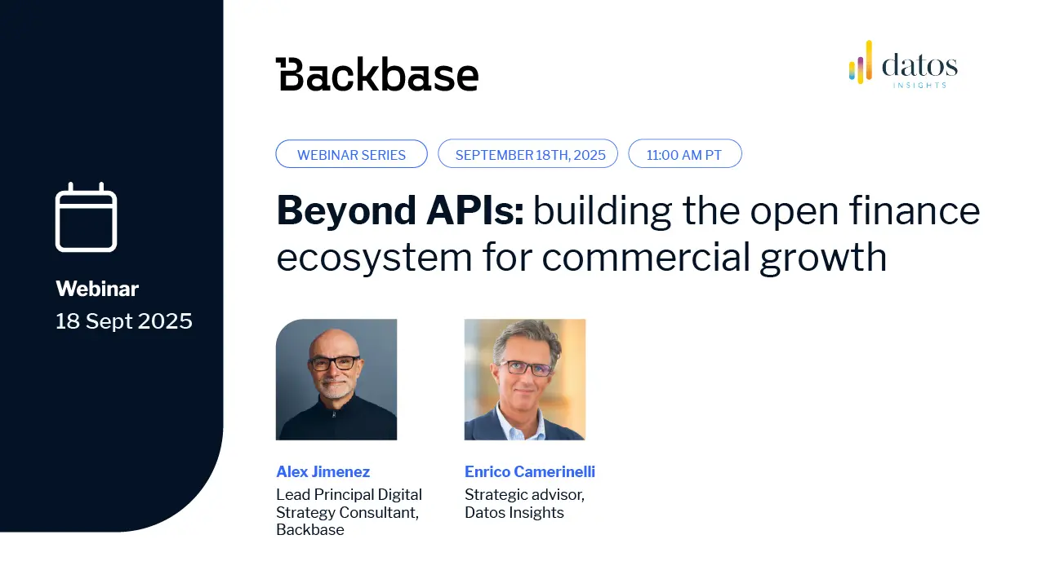Click the Backbase logo
Image resolution: width=1046 pixels, height=588 pixels.
pos(377,74)
